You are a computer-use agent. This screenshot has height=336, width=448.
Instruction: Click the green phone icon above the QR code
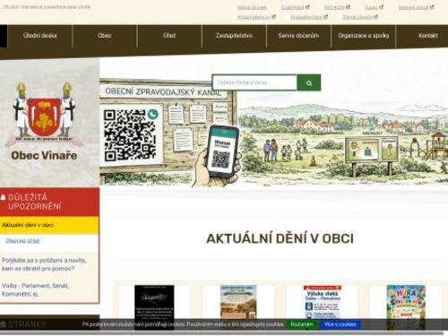click(152, 114)
